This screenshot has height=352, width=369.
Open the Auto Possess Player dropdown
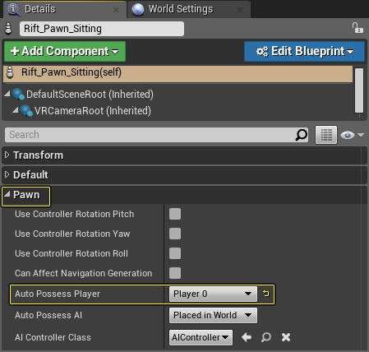click(x=213, y=294)
